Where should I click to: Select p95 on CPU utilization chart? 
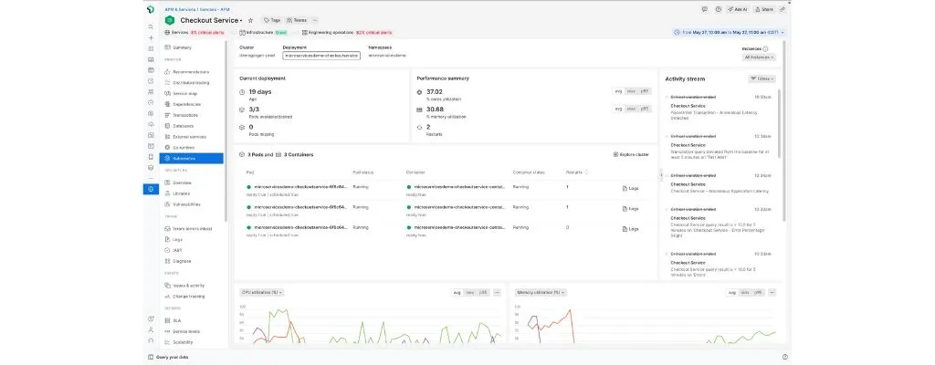[x=483, y=292]
